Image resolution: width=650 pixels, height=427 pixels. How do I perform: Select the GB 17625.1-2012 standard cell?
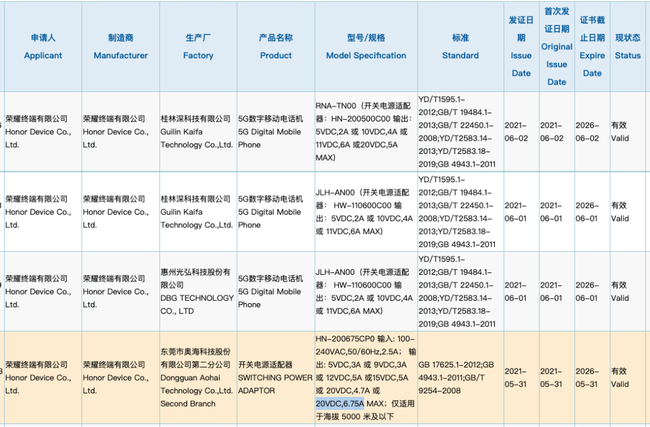[x=460, y=378]
